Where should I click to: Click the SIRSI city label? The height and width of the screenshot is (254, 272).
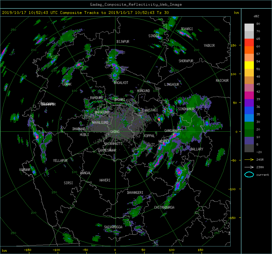pos(68,183)
